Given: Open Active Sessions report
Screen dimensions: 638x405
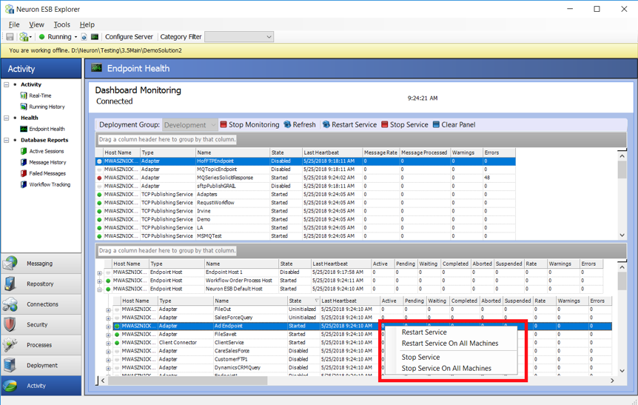Looking at the screenshot, I should coord(47,151).
